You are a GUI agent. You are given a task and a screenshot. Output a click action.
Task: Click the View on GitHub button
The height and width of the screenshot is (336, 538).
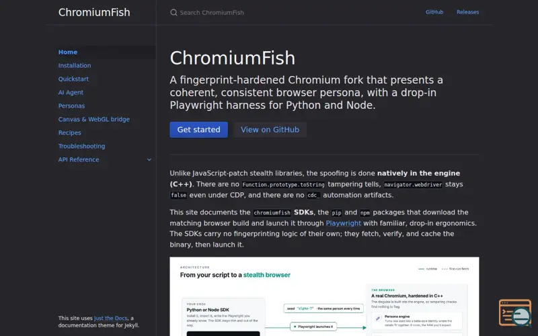click(270, 130)
